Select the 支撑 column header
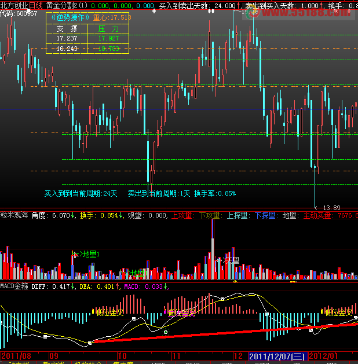The width and height of the screenshot is (358, 364). click(x=67, y=29)
